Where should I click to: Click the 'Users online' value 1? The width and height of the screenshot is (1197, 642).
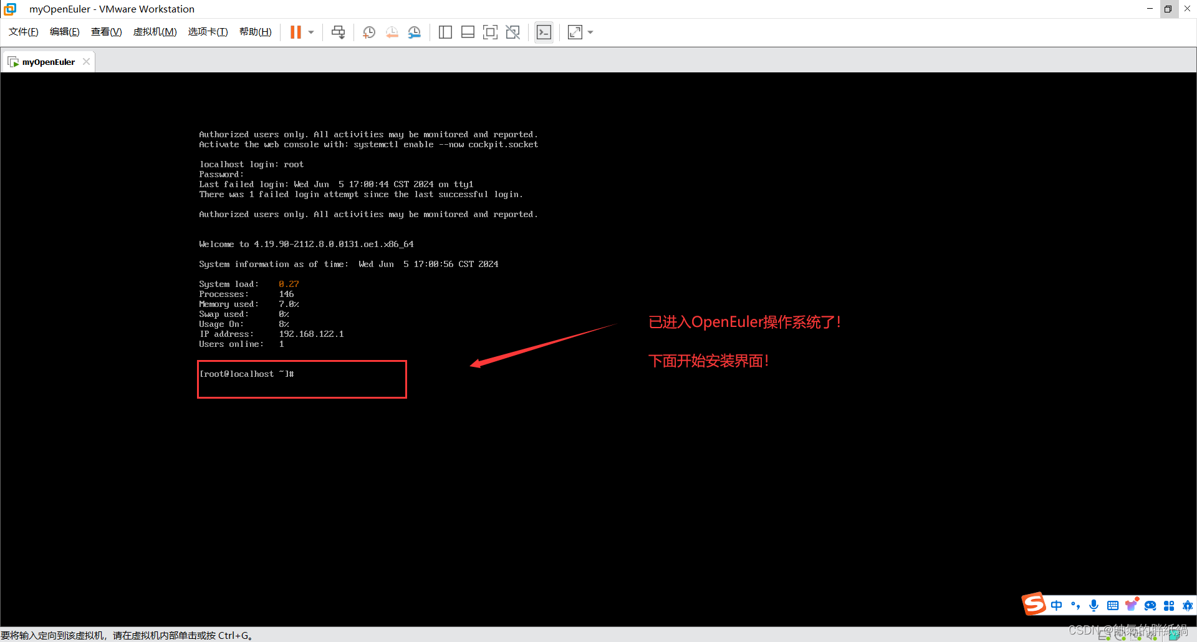281,344
